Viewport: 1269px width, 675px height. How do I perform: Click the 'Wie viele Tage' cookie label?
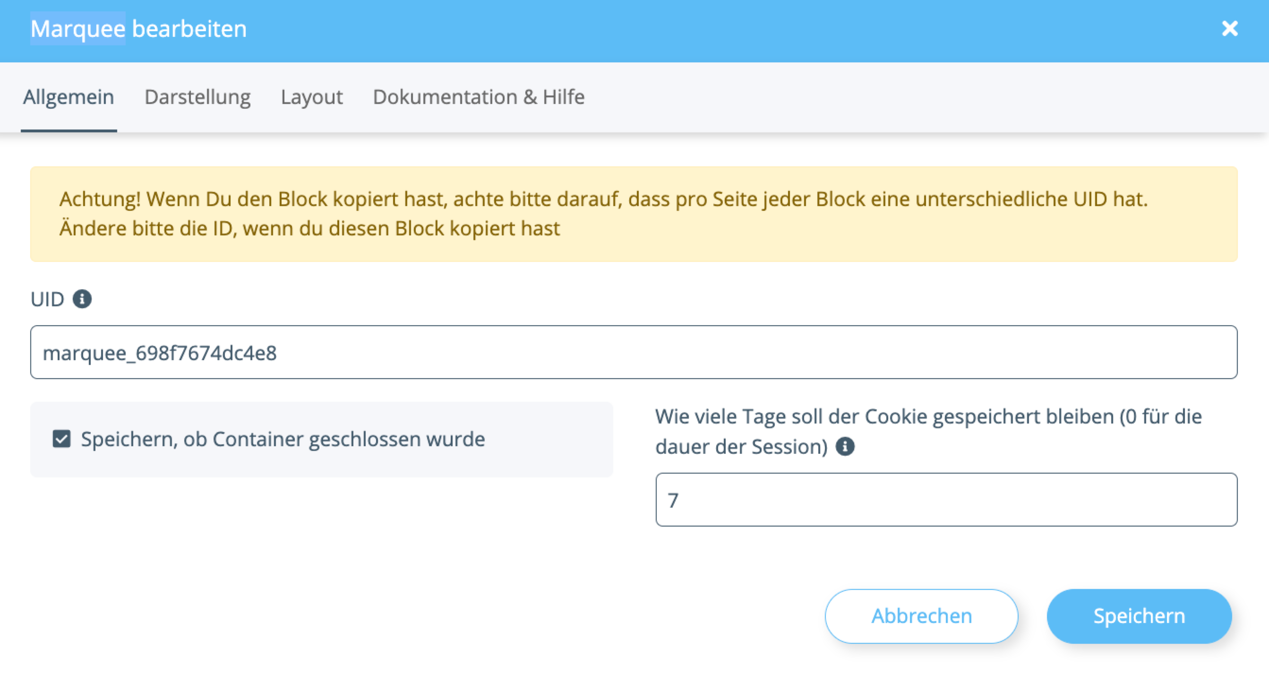point(928,417)
